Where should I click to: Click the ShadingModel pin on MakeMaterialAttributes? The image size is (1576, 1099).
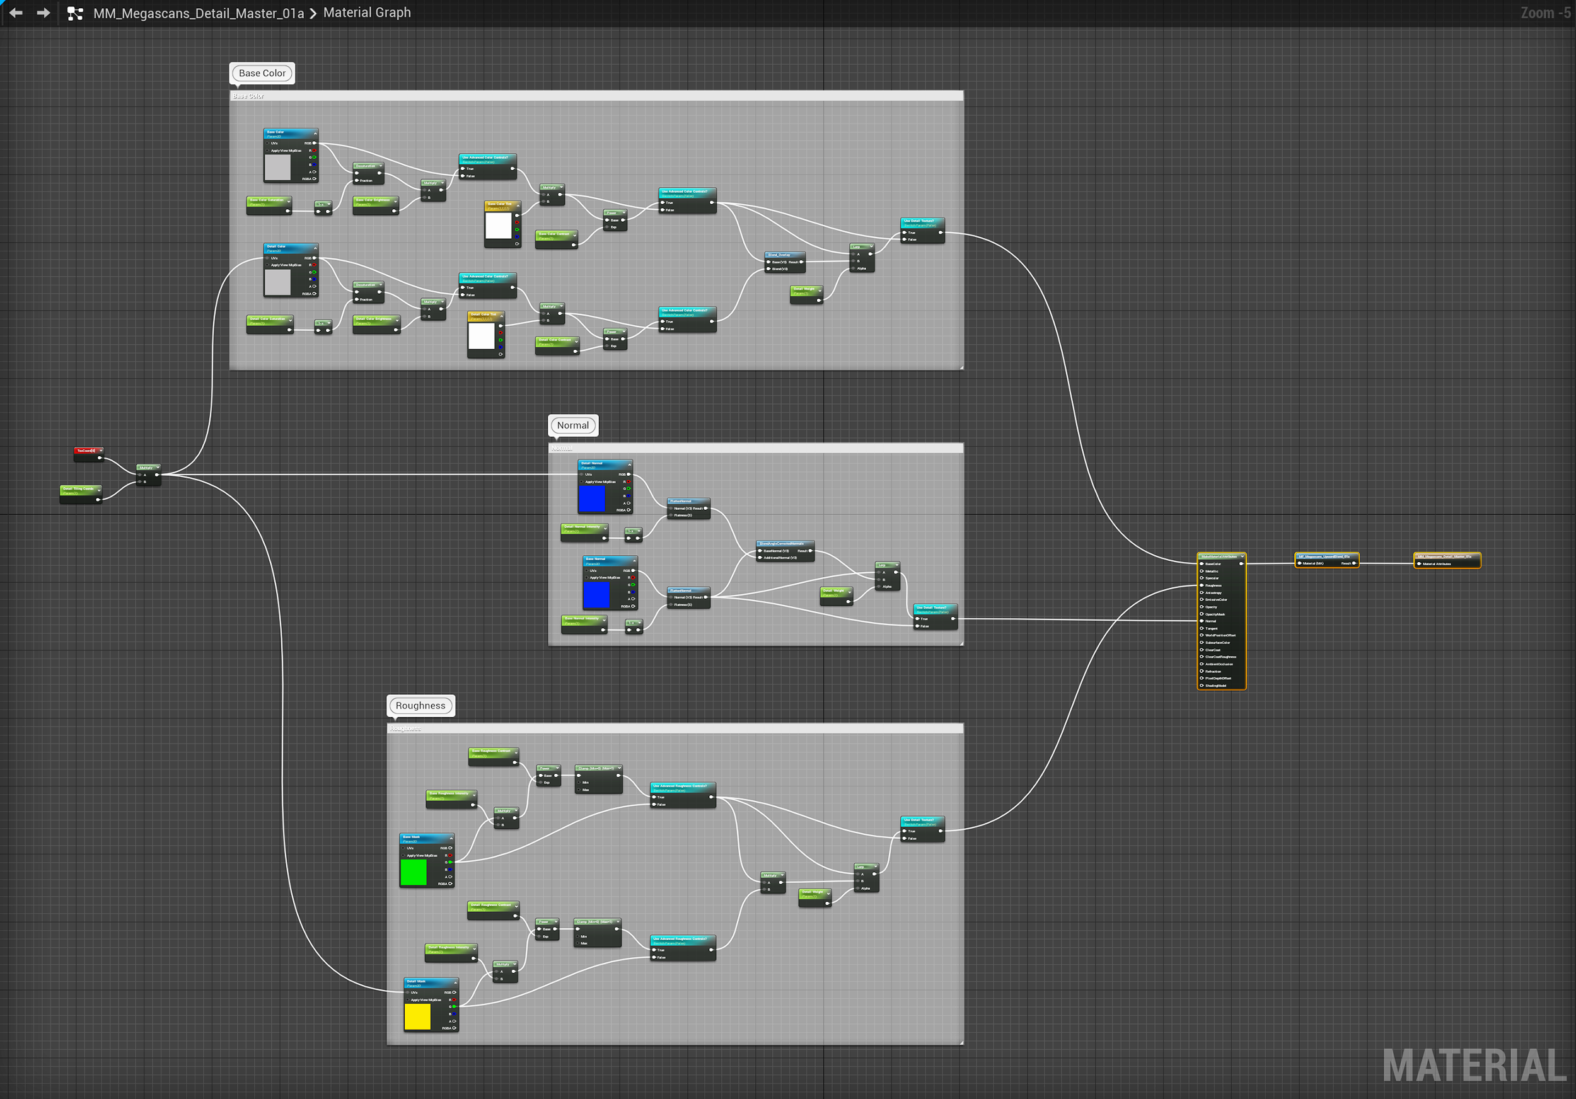pos(1201,686)
